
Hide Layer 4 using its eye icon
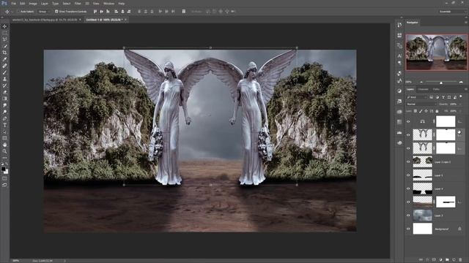tap(408, 188)
